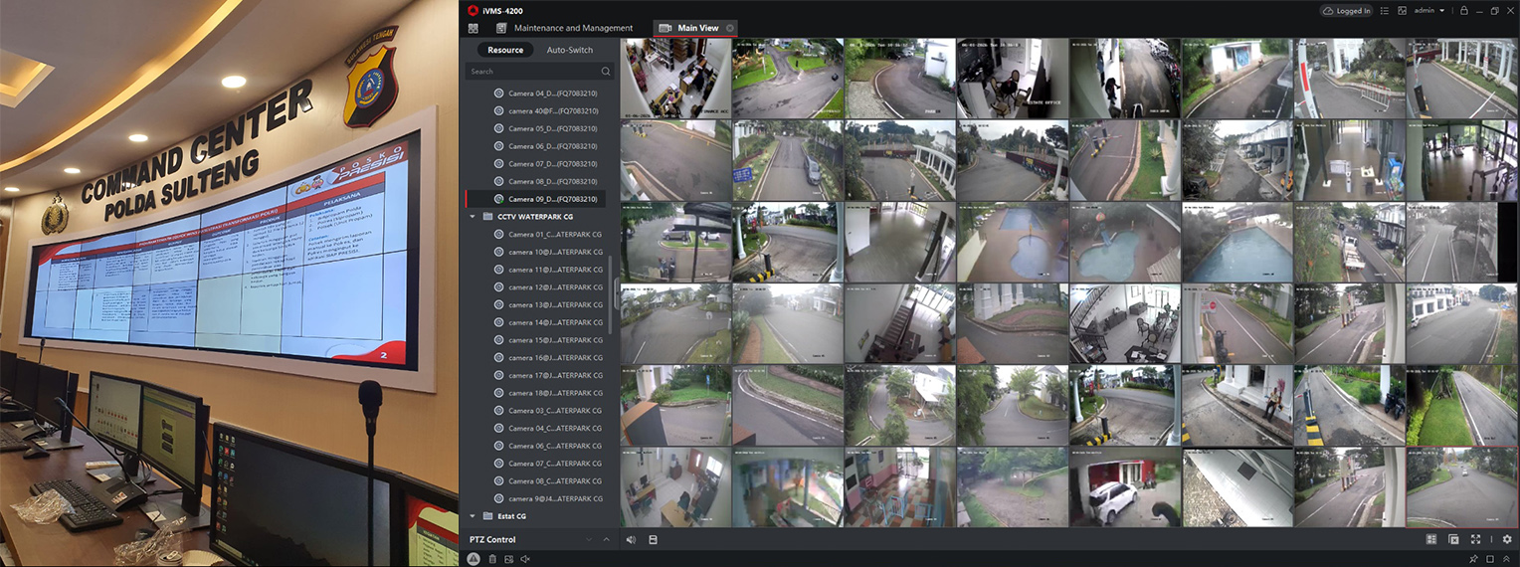Select the Main View tab
Image resolution: width=1520 pixels, height=567 pixels.
pos(696,28)
